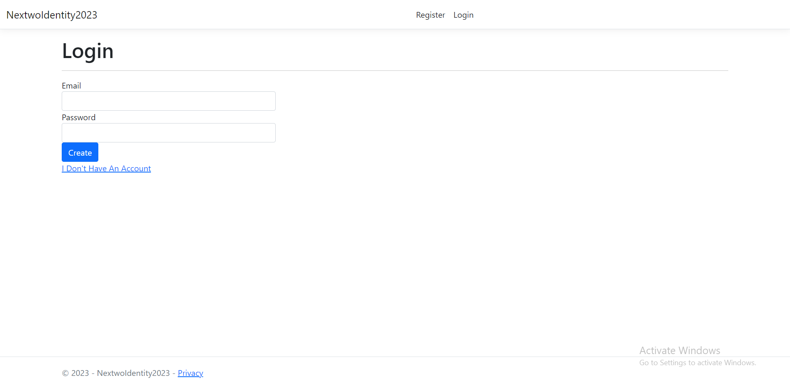790x387 pixels.
Task: Focus the Password input field
Action: click(x=168, y=133)
